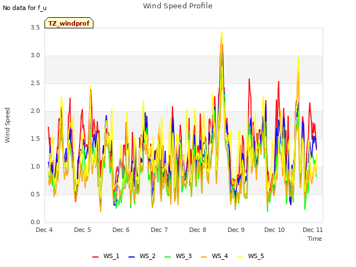
Task: Click the yellow WS_5 peak before Dec 11
Action: 299,57
